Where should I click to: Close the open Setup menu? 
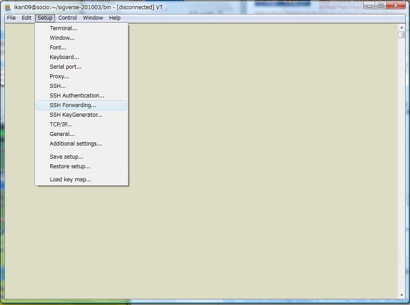pos(45,18)
